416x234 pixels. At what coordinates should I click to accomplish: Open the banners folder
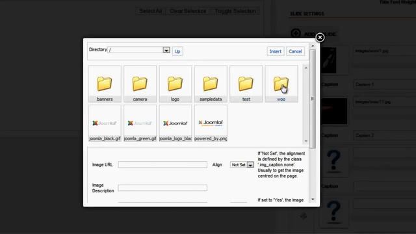pos(105,84)
